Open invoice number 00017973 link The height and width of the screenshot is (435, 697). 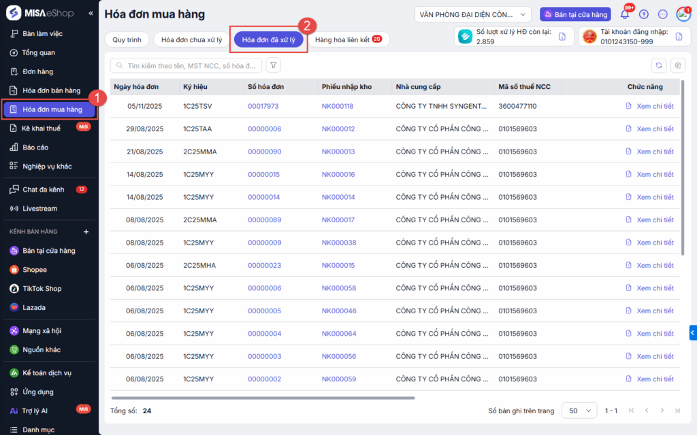[263, 106]
